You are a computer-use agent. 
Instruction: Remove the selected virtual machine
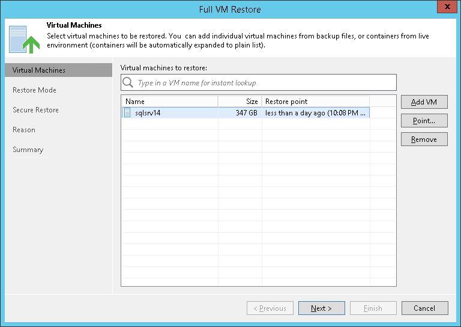pyautogui.click(x=424, y=139)
